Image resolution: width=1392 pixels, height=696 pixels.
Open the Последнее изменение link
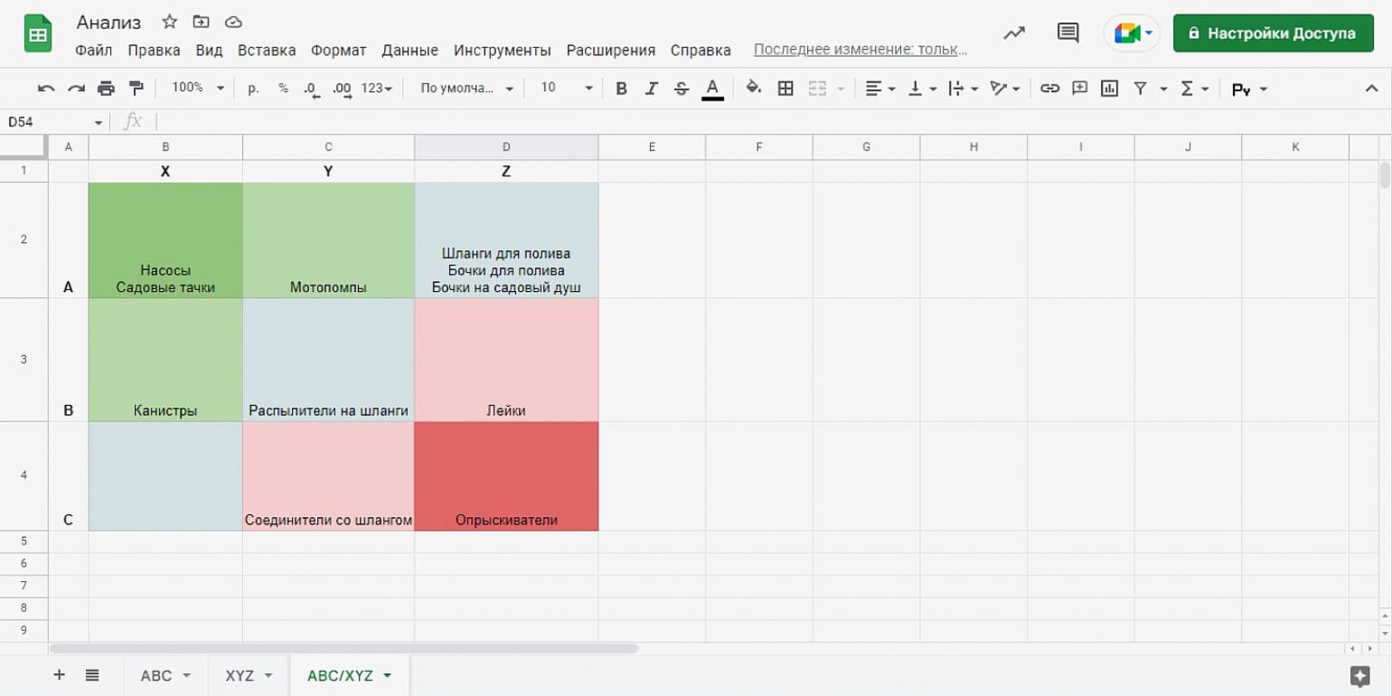860,50
